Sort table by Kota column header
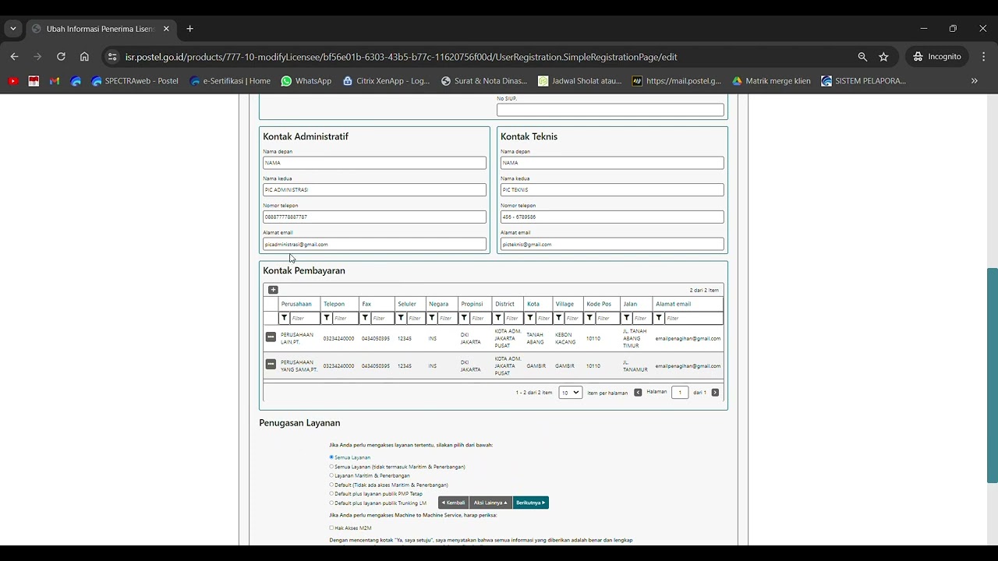Viewport: 998px width, 561px height. 533,304
